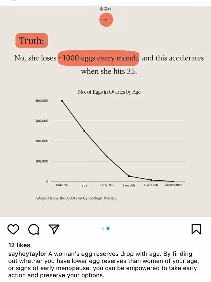Image resolution: width=211 pixels, height=282 pixels.
Task: Go to the first carousel slide dot
Action: (103, 228)
